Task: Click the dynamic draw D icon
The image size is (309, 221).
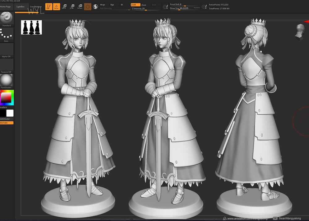Action: (x=204, y=7)
